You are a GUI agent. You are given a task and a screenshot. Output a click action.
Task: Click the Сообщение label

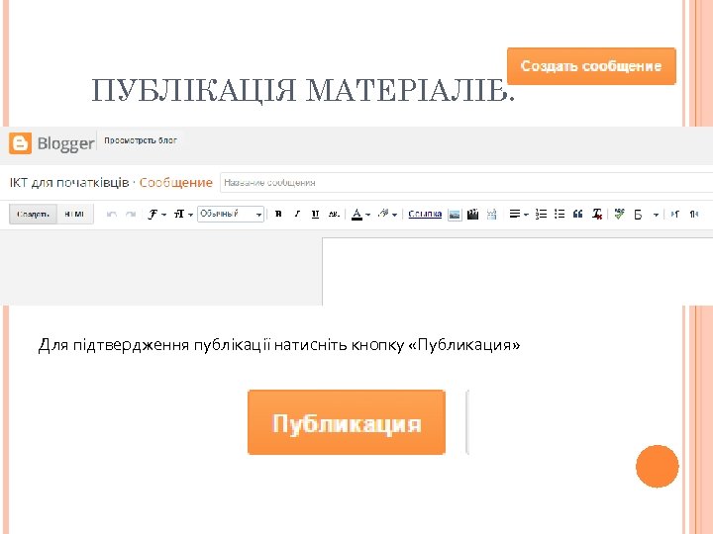(x=176, y=183)
